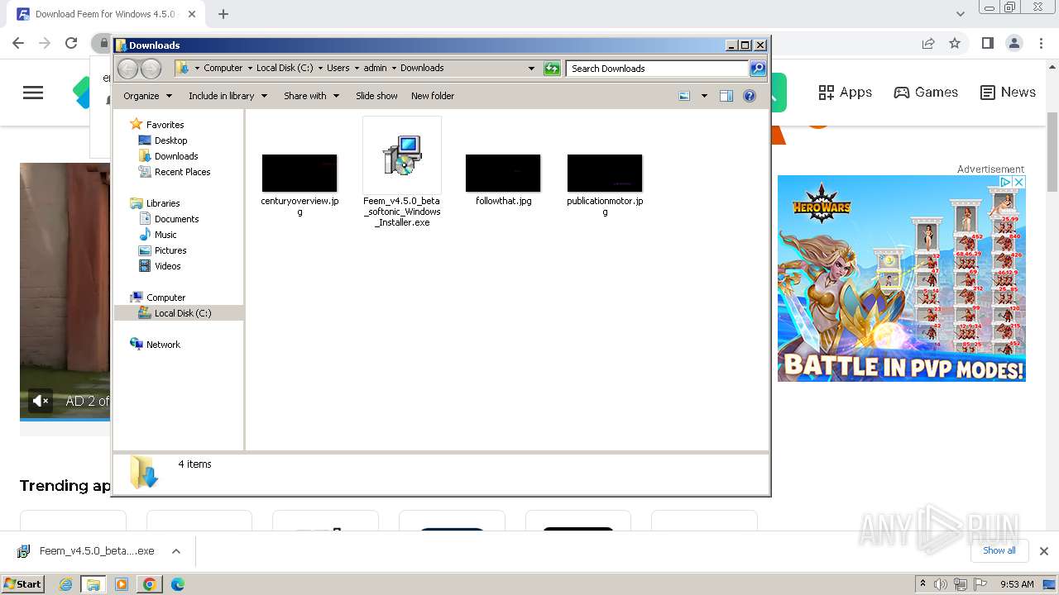Viewport: 1059px width, 595px height.
Task: Expand address bar history dropdown
Action: point(531,69)
